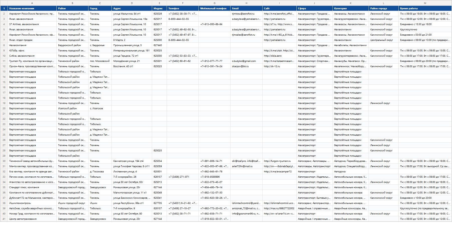This screenshot has width=452, height=226.
Task: Click the cell 'Ежедневно с 03:00 до 21:00'
Action: point(425,35)
